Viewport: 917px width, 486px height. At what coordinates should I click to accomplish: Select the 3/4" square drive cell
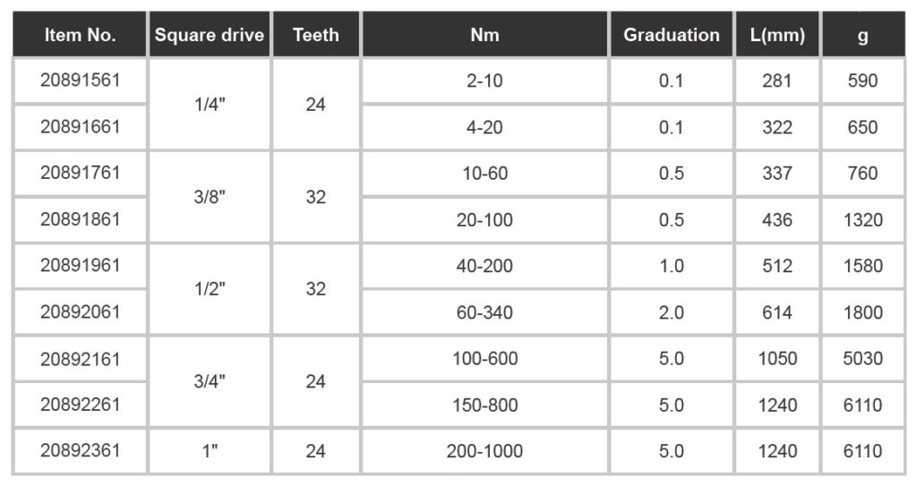pyautogui.click(x=210, y=381)
